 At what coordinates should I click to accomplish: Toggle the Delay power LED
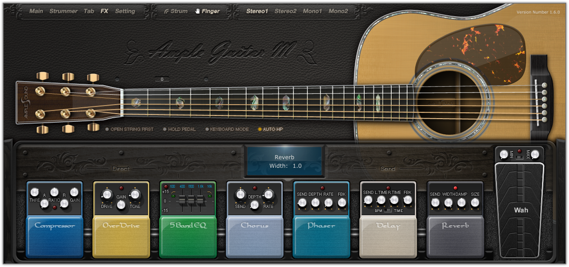click(x=388, y=188)
